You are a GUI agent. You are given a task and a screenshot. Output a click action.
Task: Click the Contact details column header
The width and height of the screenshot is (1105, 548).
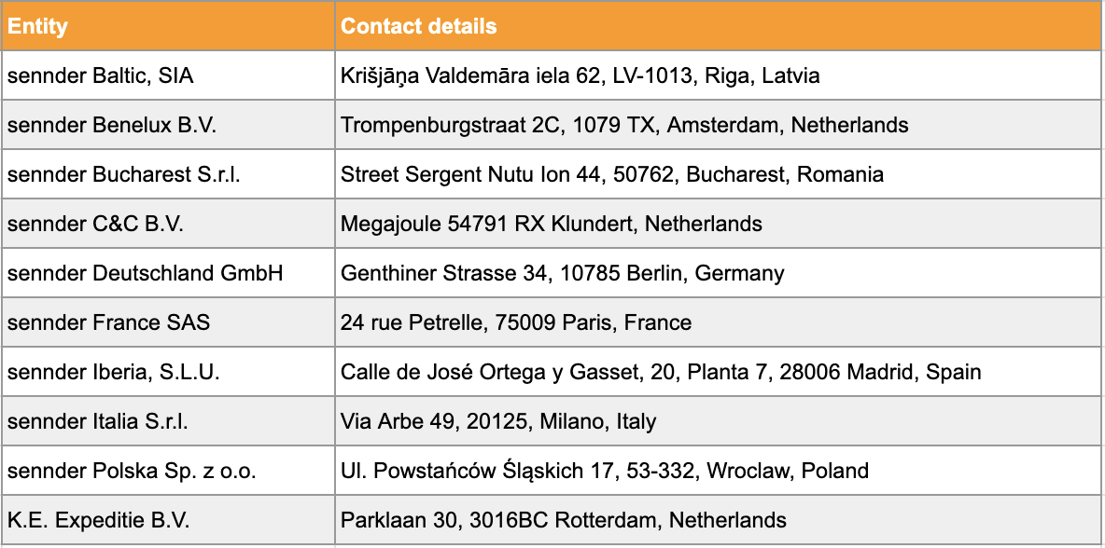720,26
